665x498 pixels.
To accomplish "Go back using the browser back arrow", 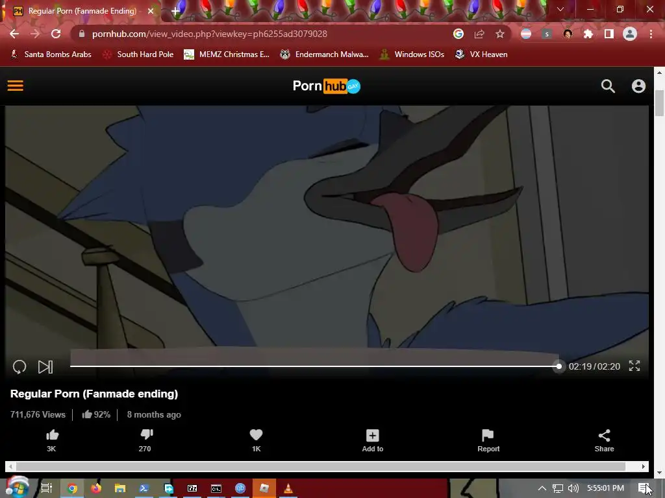I will click(x=14, y=34).
